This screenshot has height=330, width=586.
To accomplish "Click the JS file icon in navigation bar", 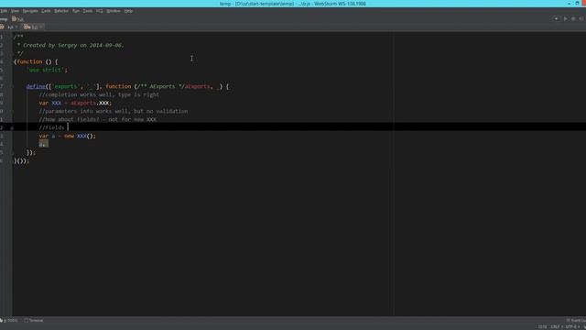I will pos(15,18).
